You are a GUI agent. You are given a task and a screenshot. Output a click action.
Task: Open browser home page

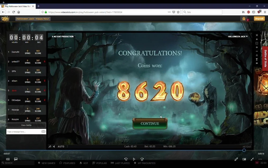click(x=19, y=12)
